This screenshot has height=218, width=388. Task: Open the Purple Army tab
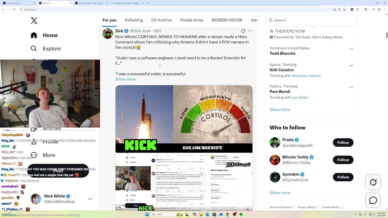click(192, 20)
